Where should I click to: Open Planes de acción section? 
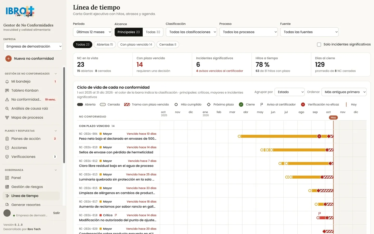pos(31,139)
